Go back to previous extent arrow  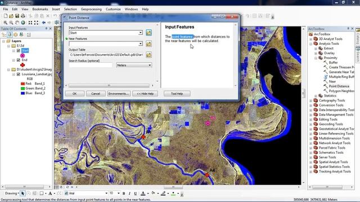44,22
